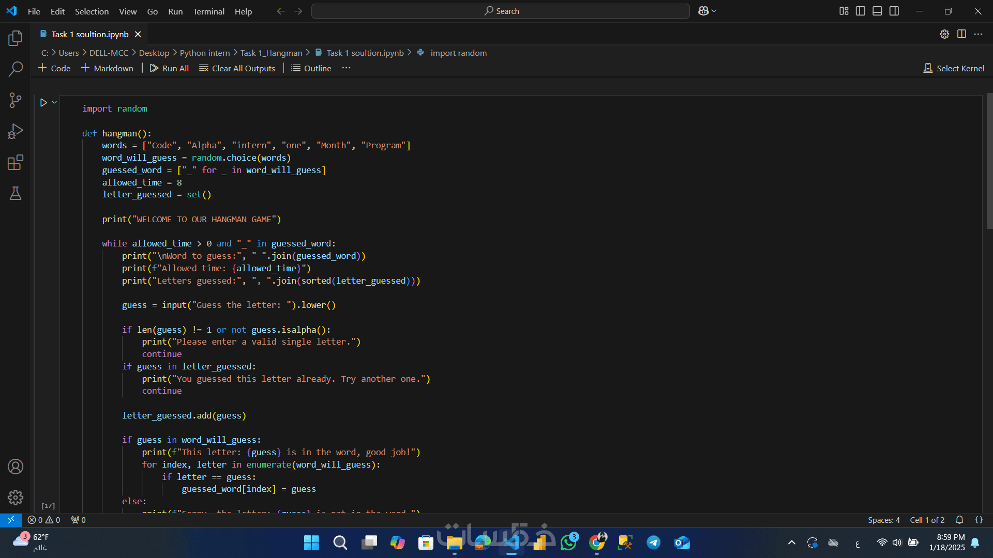Expand the run cell options dropdown arrow
Image resolution: width=993 pixels, height=558 pixels.
click(x=54, y=102)
